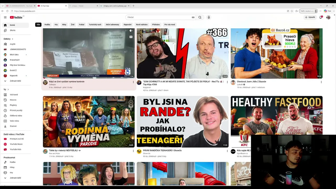Add page to browser favorites star
The width and height of the screenshot is (336, 189).
click(x=292, y=11)
